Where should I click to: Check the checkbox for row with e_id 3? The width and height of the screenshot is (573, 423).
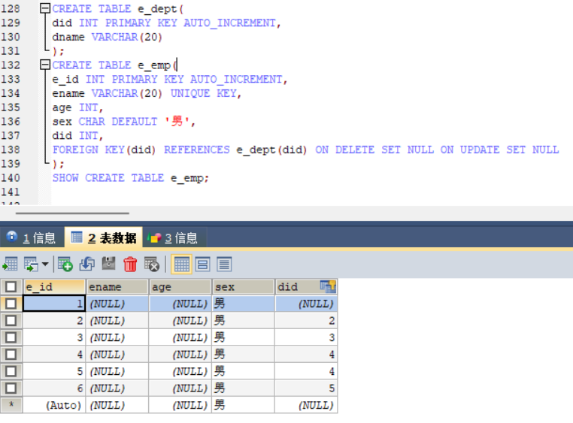point(11,337)
